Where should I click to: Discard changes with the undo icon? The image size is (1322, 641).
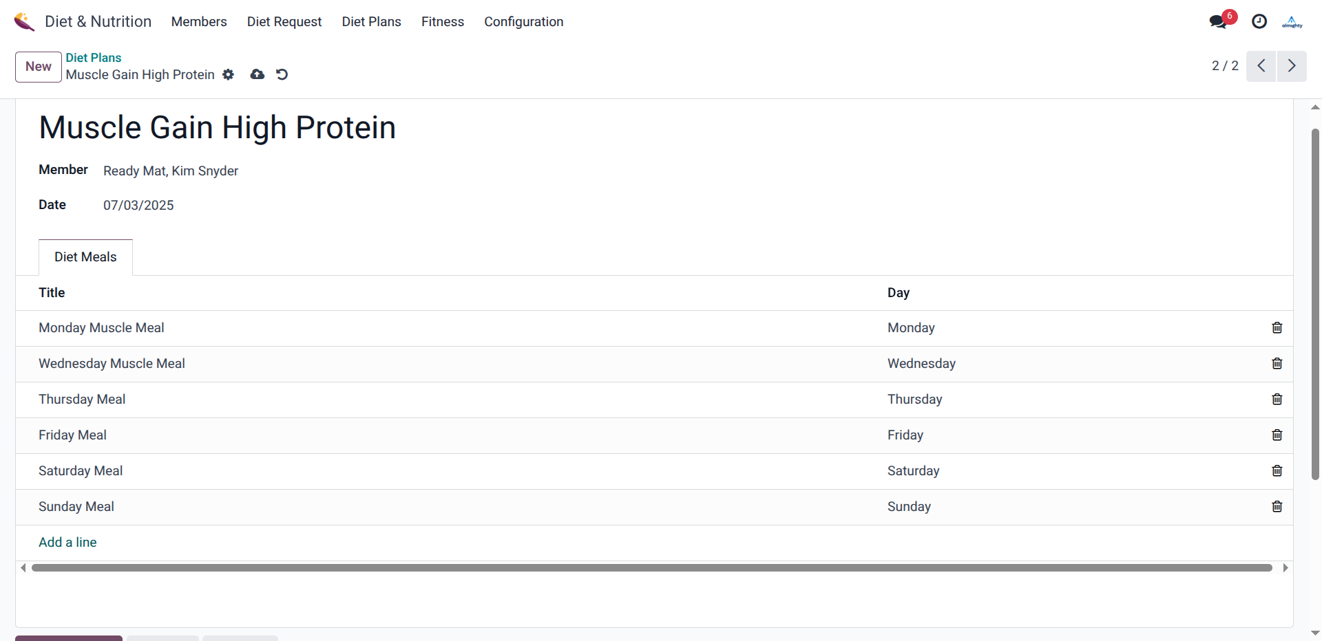(x=282, y=74)
